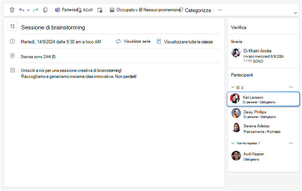Click the clock icon beside date
This screenshot has height=191, width=302.
pyautogui.click(x=12, y=41)
